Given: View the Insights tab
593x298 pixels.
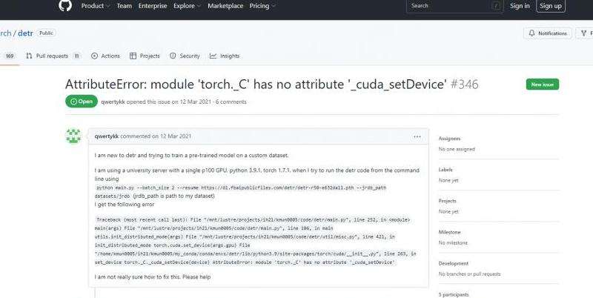Looking at the screenshot, I should pyautogui.click(x=225, y=56).
